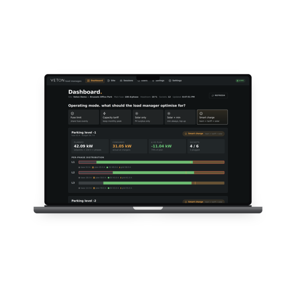Click the L2 phase distribution bar

151,172
